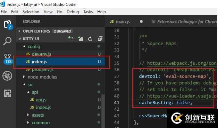Open the vue-loader.vuejs.org link on line 40

point(182,96)
